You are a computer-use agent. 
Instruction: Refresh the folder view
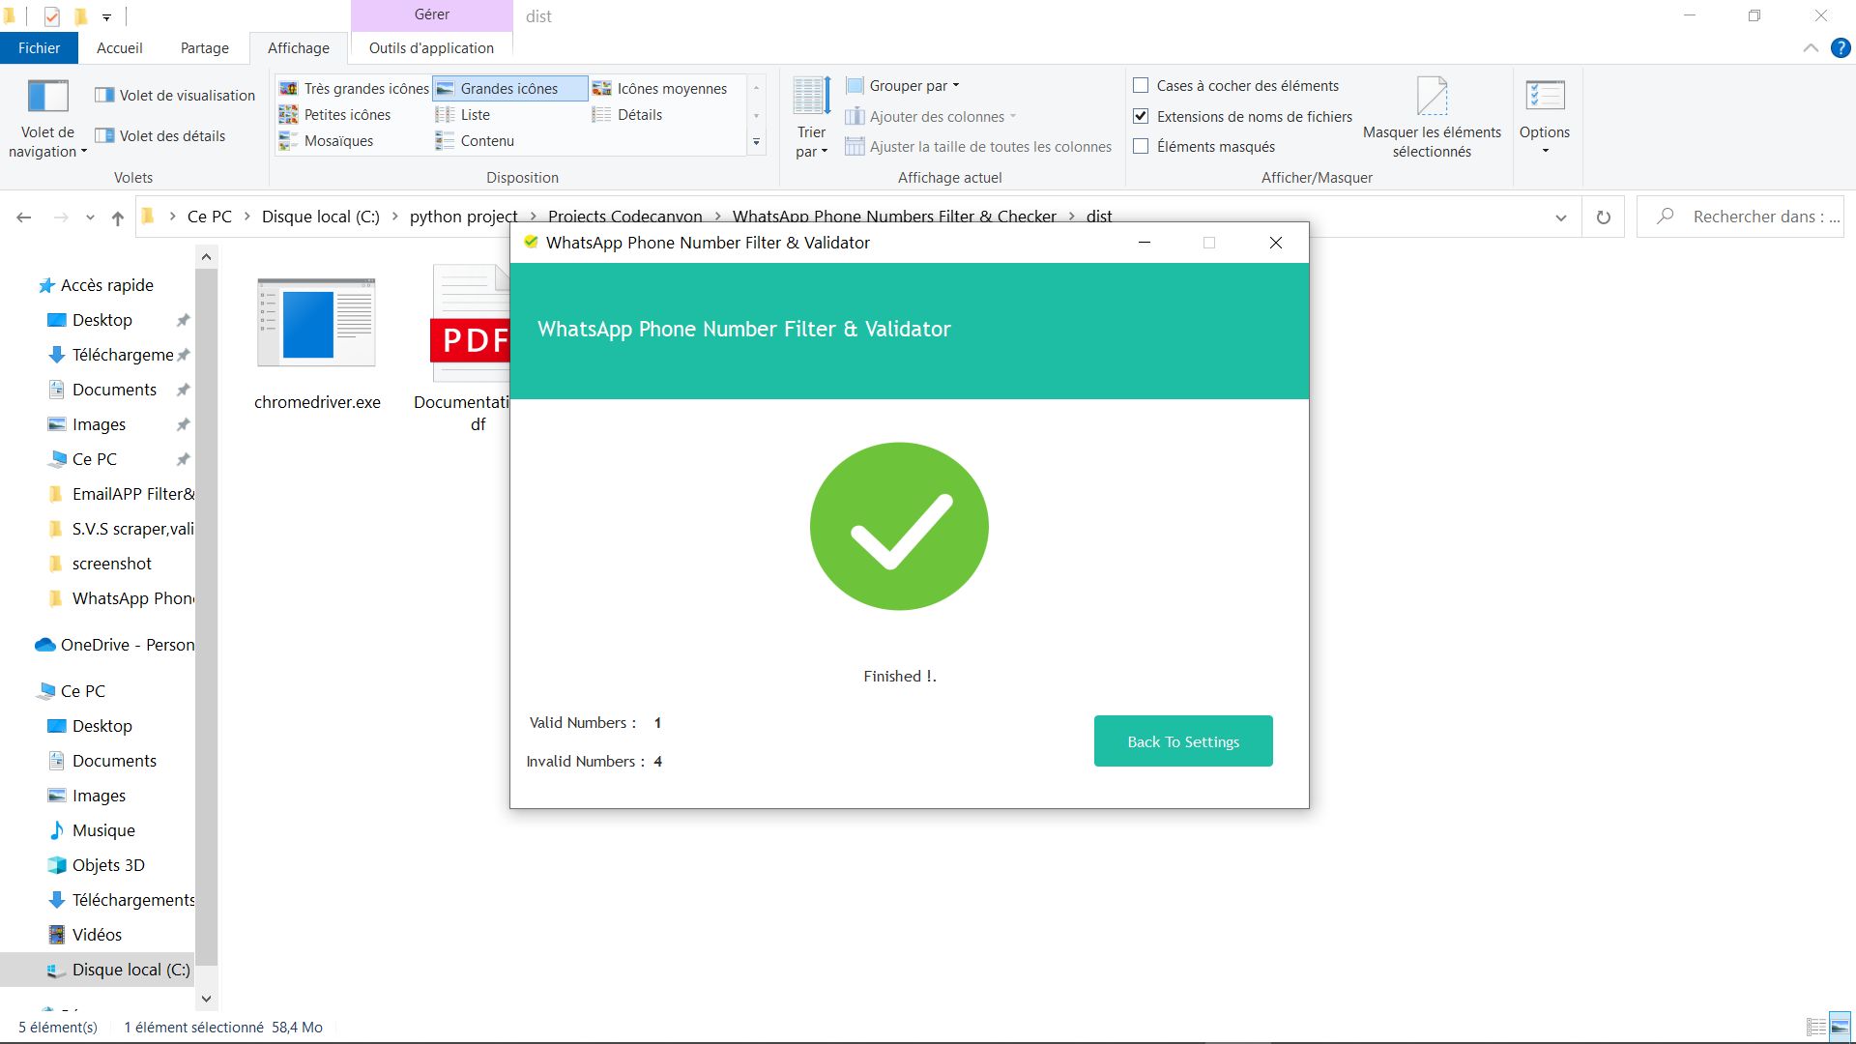(x=1604, y=217)
